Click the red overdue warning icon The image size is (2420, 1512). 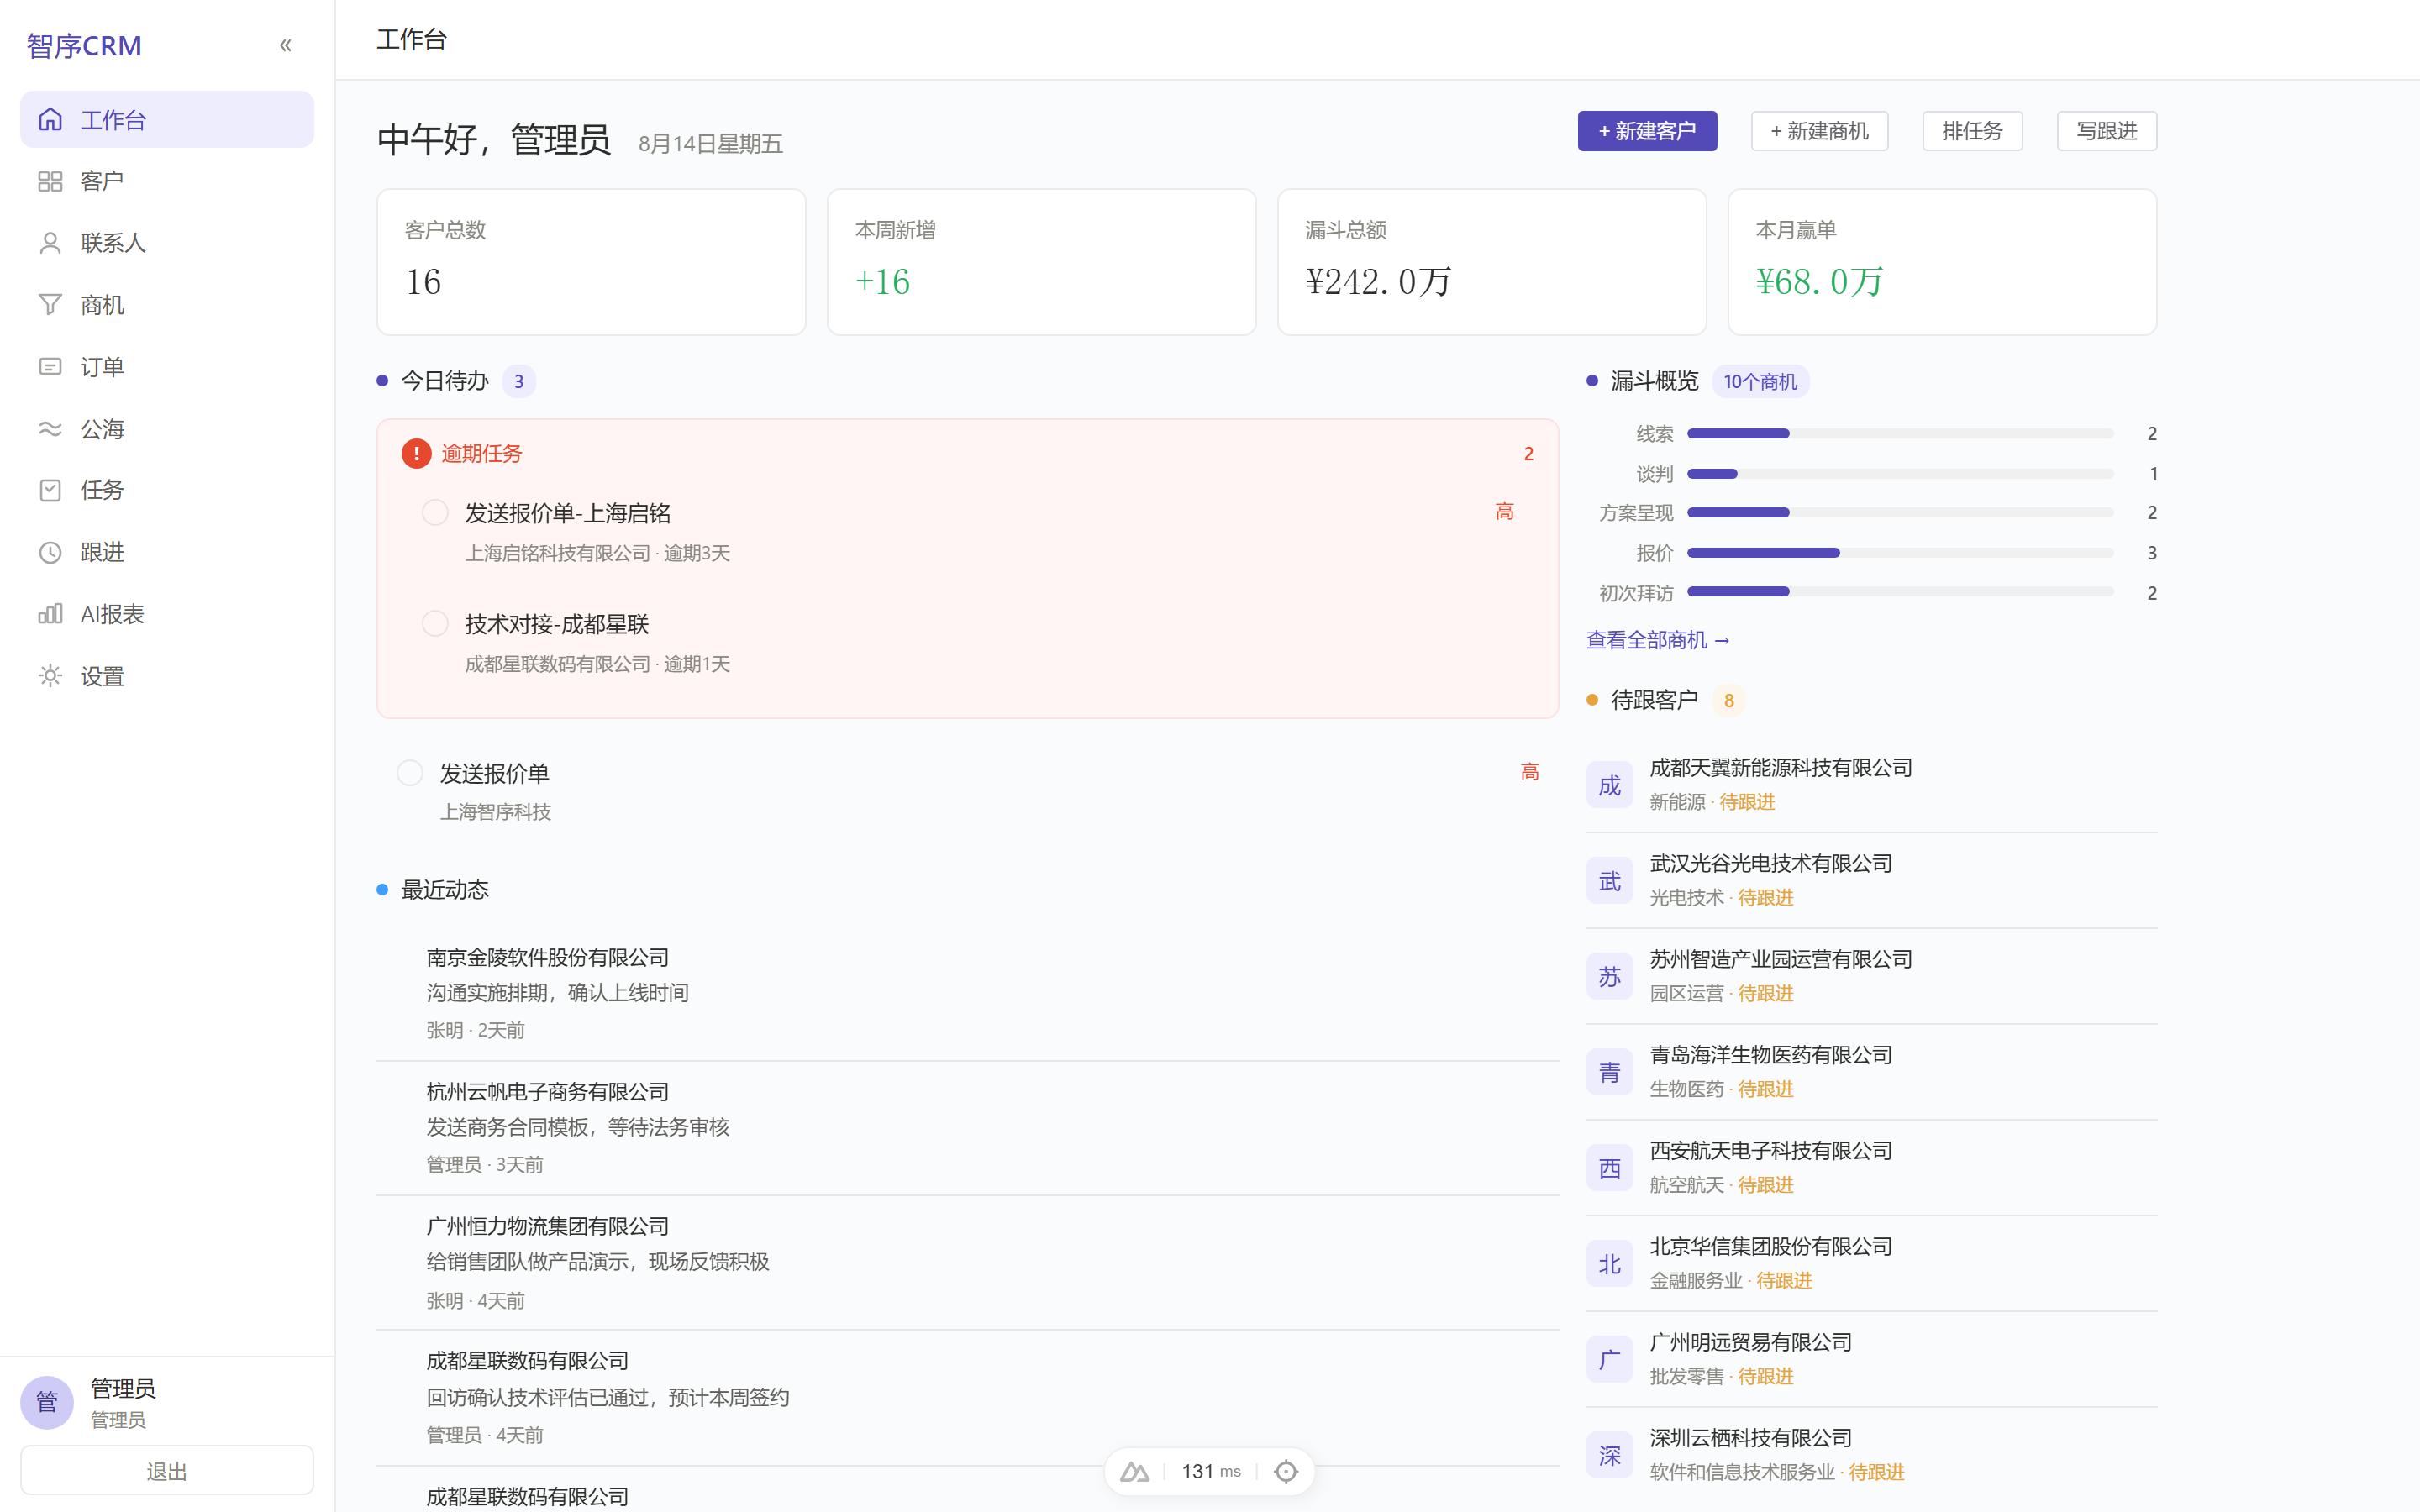point(416,454)
